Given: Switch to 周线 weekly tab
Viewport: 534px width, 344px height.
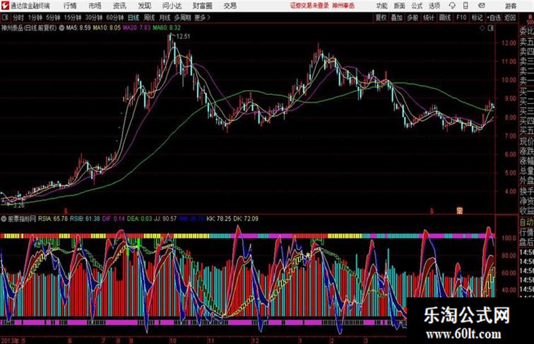Looking at the screenshot, I should pos(149,18).
